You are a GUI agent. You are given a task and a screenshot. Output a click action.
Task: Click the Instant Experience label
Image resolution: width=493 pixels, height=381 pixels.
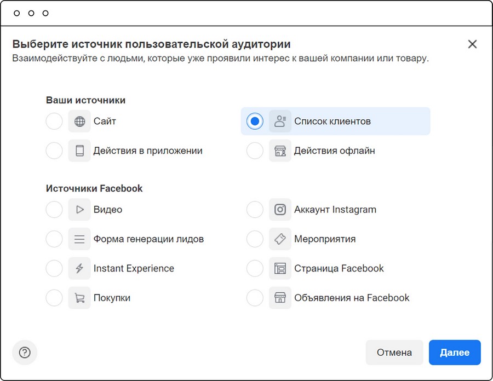[x=134, y=268]
